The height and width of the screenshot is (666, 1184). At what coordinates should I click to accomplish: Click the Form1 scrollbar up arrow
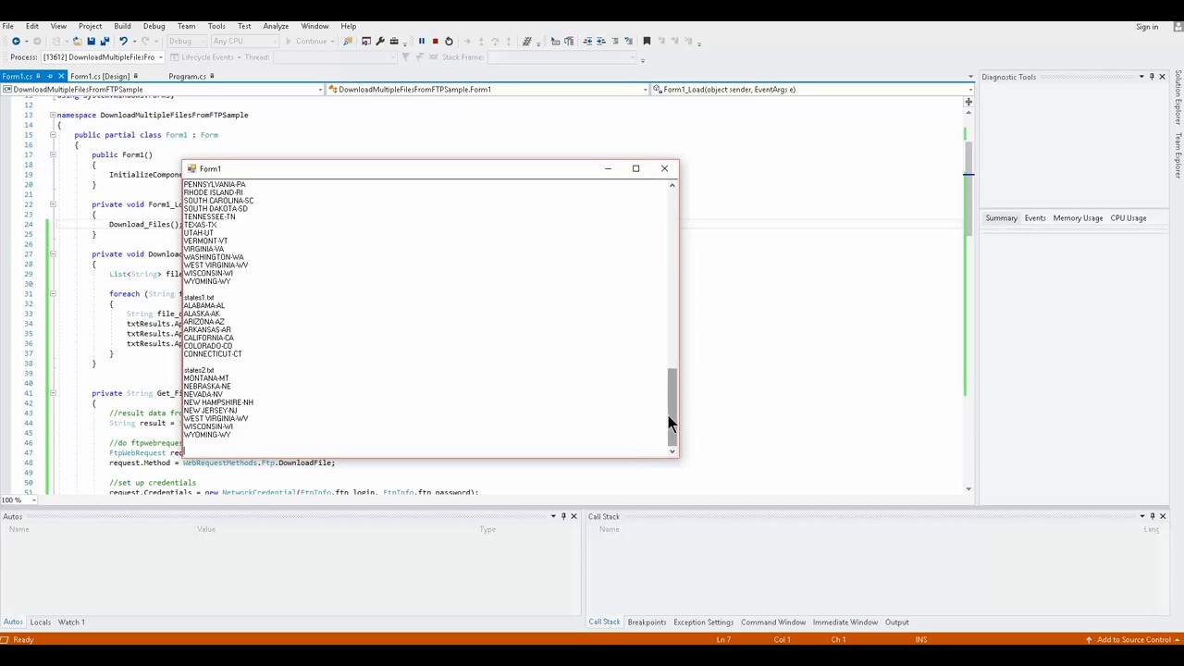coord(672,186)
